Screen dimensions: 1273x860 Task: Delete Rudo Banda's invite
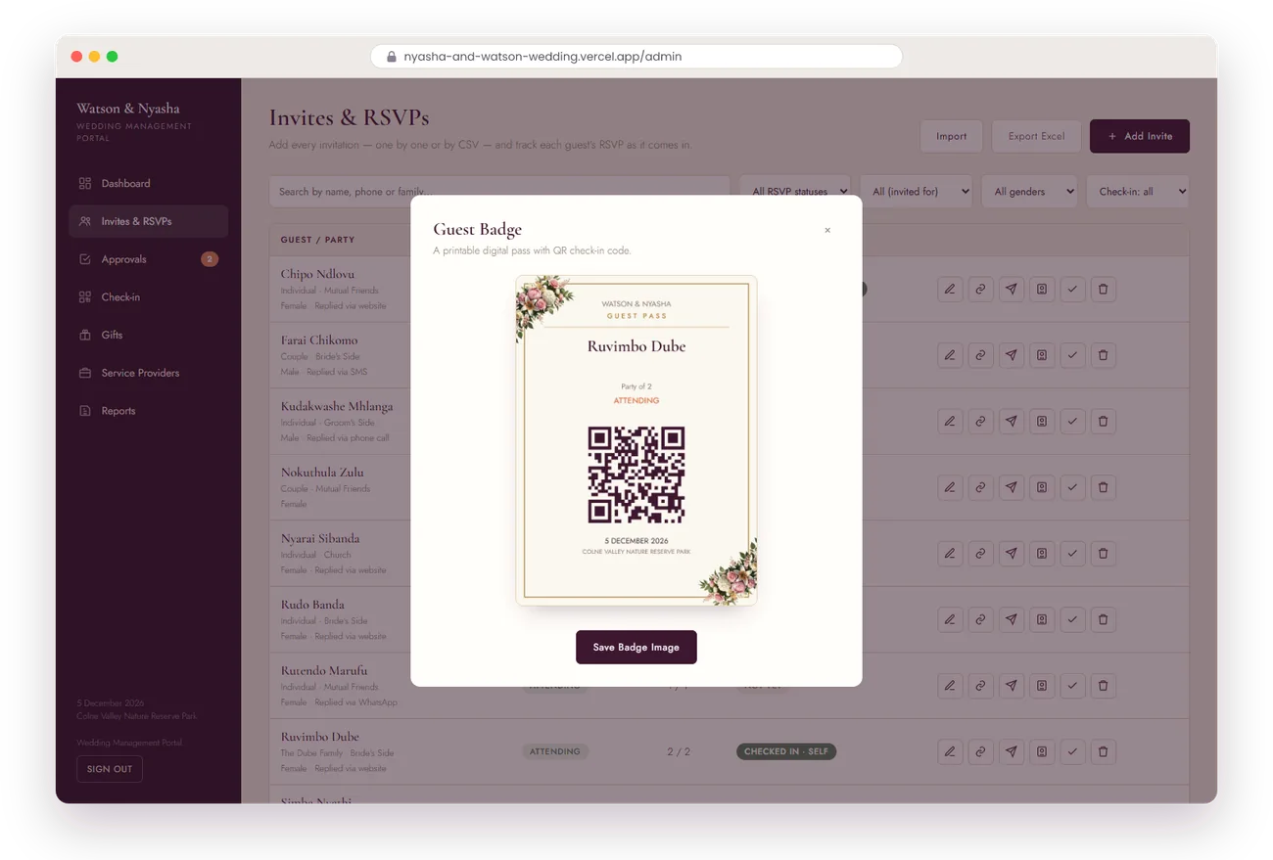click(1104, 619)
